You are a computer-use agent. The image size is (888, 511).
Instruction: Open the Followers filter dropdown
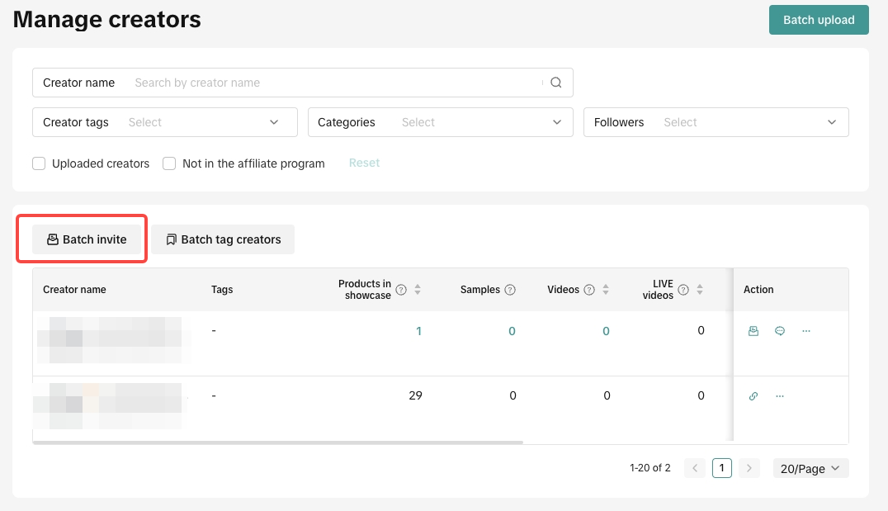[x=716, y=122]
